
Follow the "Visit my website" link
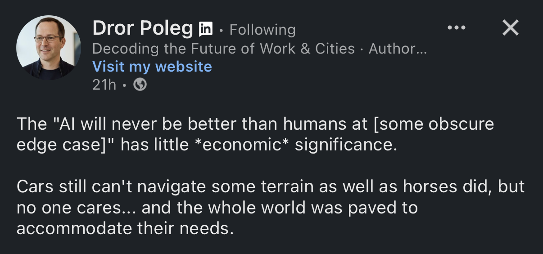[x=152, y=67]
